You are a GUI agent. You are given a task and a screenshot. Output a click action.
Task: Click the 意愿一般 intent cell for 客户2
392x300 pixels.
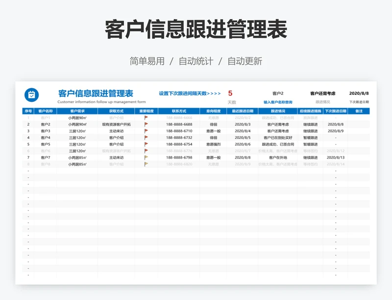click(x=214, y=125)
